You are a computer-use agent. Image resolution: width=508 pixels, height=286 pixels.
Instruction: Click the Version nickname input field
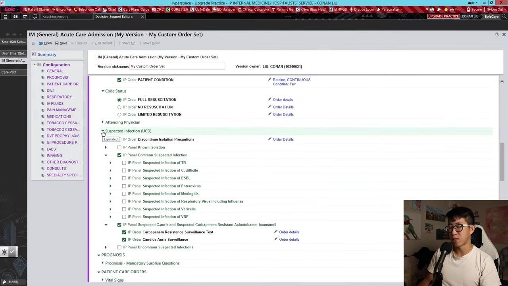coord(177,66)
